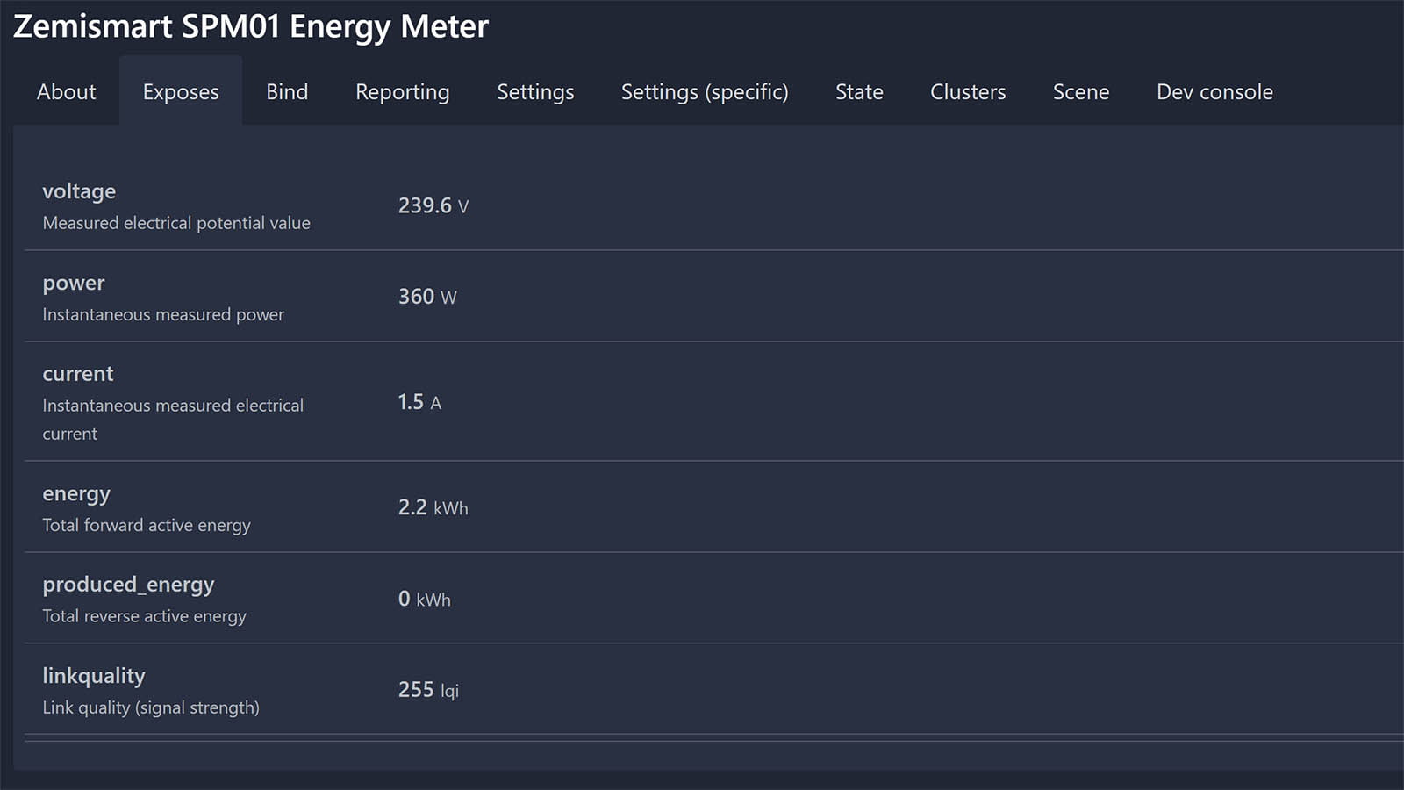1404x790 pixels.
Task: Open the Settings (specific) tab
Action: tap(704, 91)
